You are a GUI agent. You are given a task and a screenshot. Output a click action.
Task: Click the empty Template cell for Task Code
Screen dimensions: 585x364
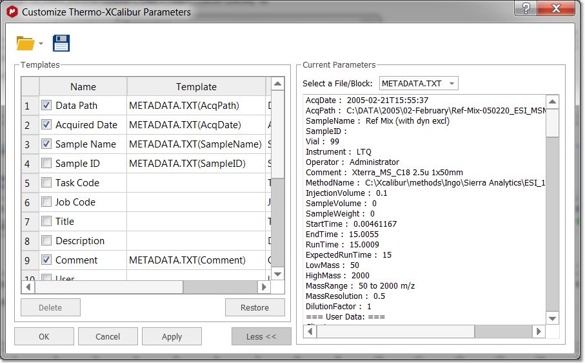point(196,182)
